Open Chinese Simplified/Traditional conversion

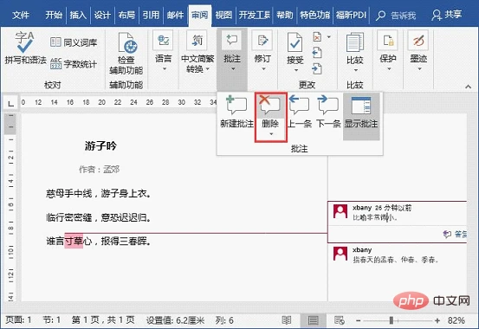click(197, 52)
